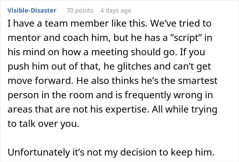
Task: Click the word "meeting" in third line
Action: coord(110,52)
